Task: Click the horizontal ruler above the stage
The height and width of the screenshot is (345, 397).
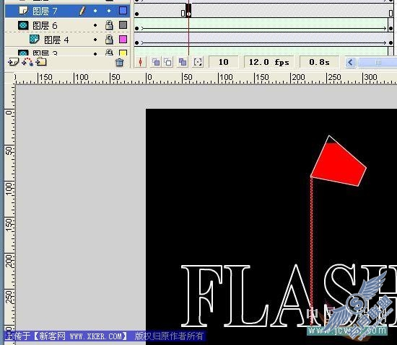Action: pyautogui.click(x=206, y=79)
